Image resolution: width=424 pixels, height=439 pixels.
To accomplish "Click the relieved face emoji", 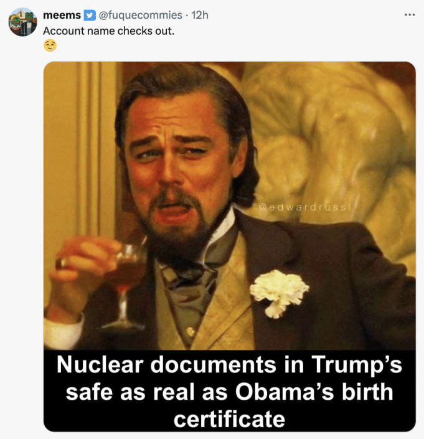I will pos(50,45).
